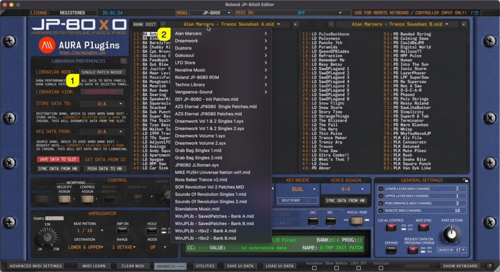
Task: Click the Split Point field
Action: click(x=297, y=201)
